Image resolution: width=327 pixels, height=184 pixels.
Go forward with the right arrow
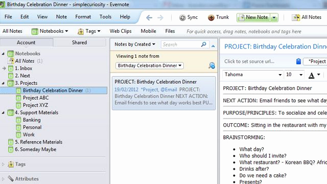160,18
